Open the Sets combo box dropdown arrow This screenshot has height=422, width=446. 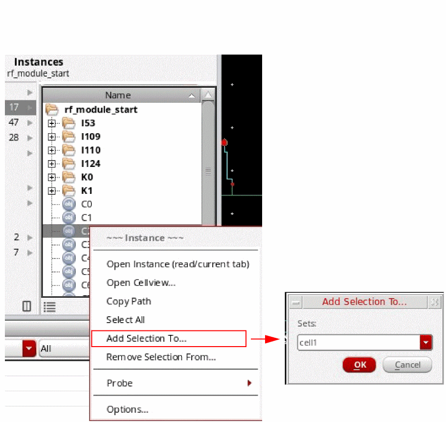[426, 343]
